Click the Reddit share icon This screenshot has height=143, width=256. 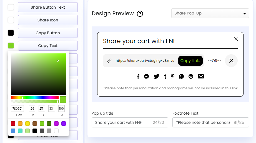191,77
